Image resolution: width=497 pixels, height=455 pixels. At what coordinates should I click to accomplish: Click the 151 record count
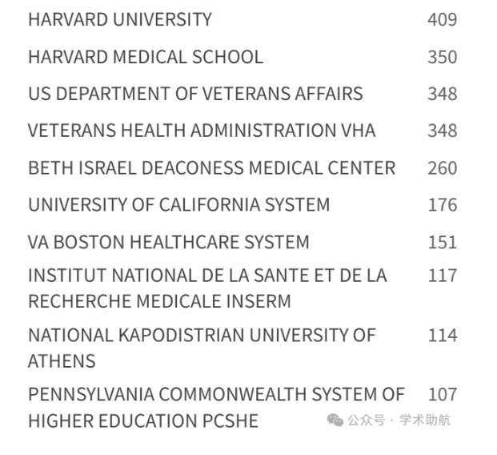click(443, 242)
